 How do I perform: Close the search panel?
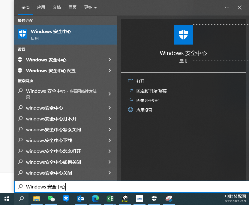coord(240,8)
